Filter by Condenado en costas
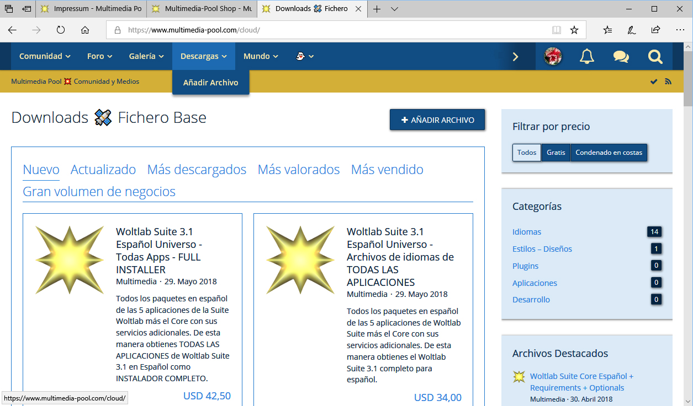The height and width of the screenshot is (406, 693). tap(609, 153)
